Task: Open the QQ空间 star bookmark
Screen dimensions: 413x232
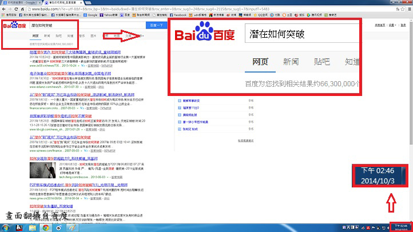Action: (260, 15)
